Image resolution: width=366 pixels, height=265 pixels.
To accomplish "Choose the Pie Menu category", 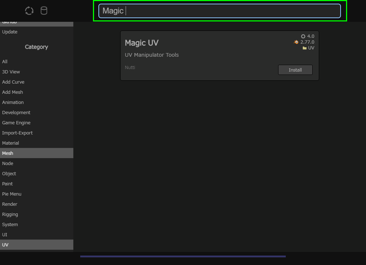I will tap(37, 194).
